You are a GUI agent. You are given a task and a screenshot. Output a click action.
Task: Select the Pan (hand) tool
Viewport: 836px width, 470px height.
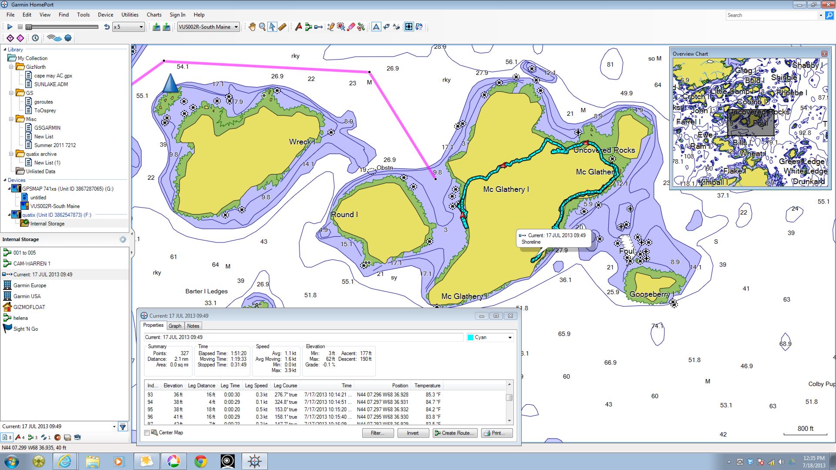252,27
